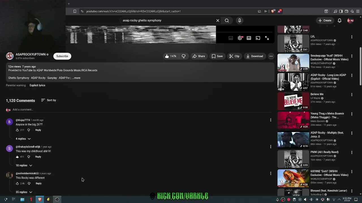Expand the 35 replies thread
Image resolution: width=362 pixels, height=203 pixels.
[x=24, y=192]
